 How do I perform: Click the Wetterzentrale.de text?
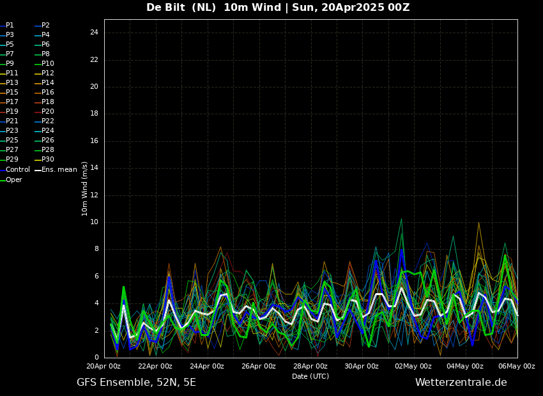pos(461,383)
